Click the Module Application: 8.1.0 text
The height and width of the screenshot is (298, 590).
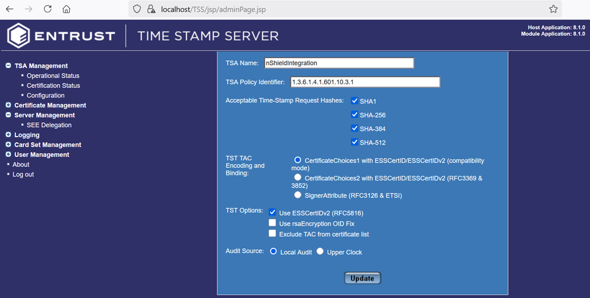pyautogui.click(x=553, y=34)
